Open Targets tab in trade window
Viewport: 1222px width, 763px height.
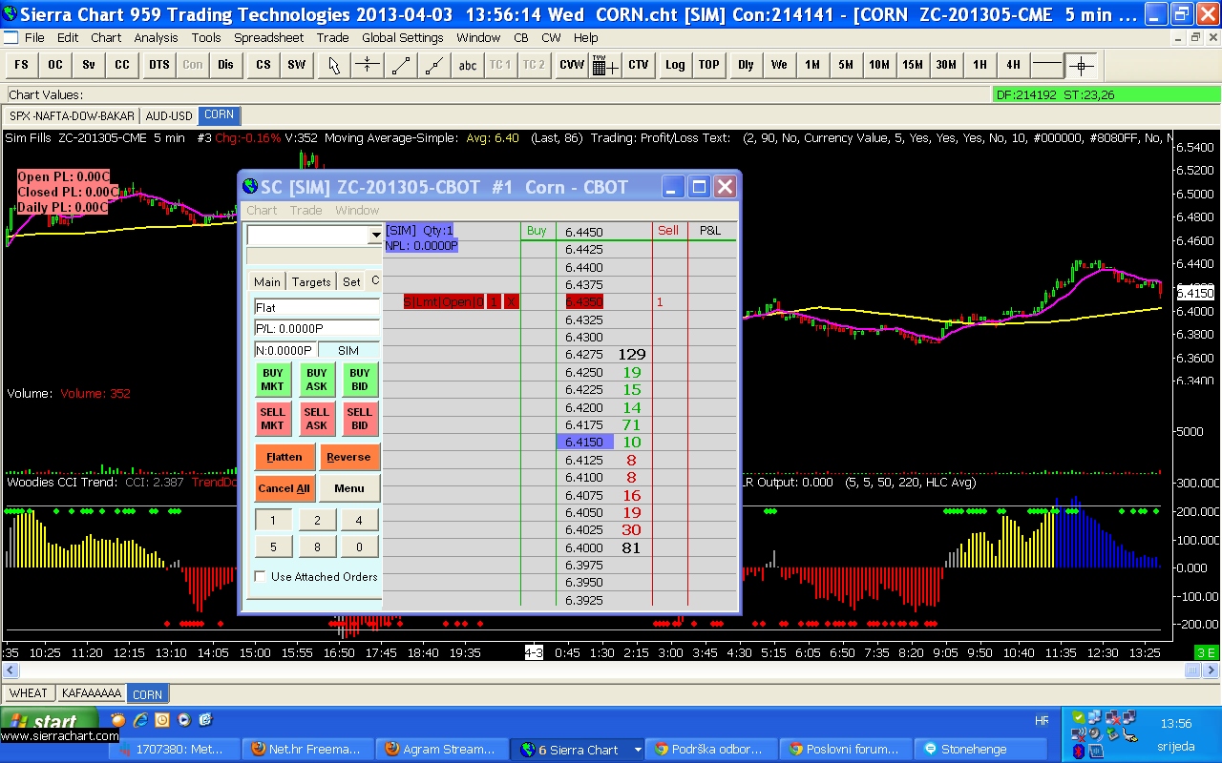(311, 281)
